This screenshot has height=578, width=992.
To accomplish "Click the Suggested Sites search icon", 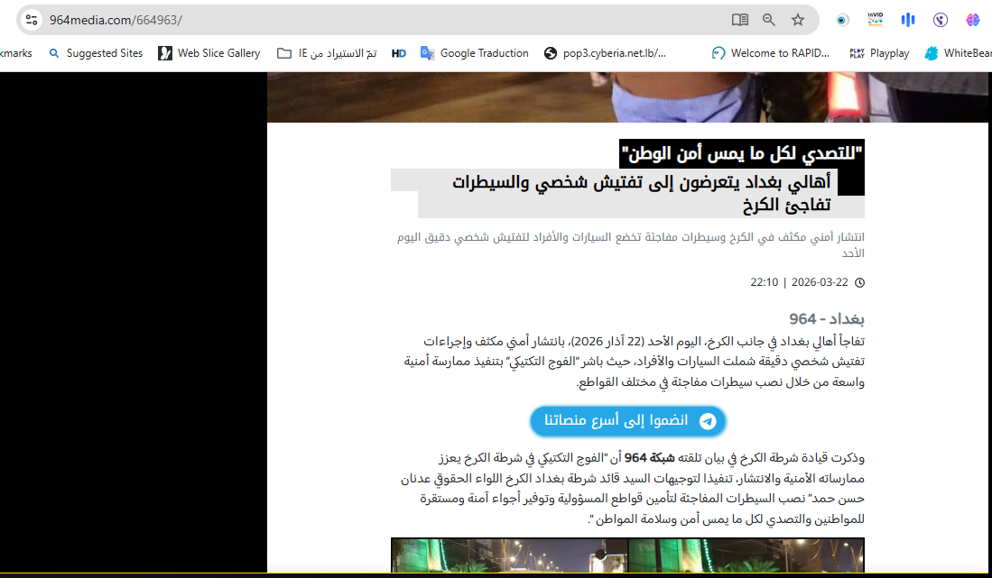I will pos(54,53).
